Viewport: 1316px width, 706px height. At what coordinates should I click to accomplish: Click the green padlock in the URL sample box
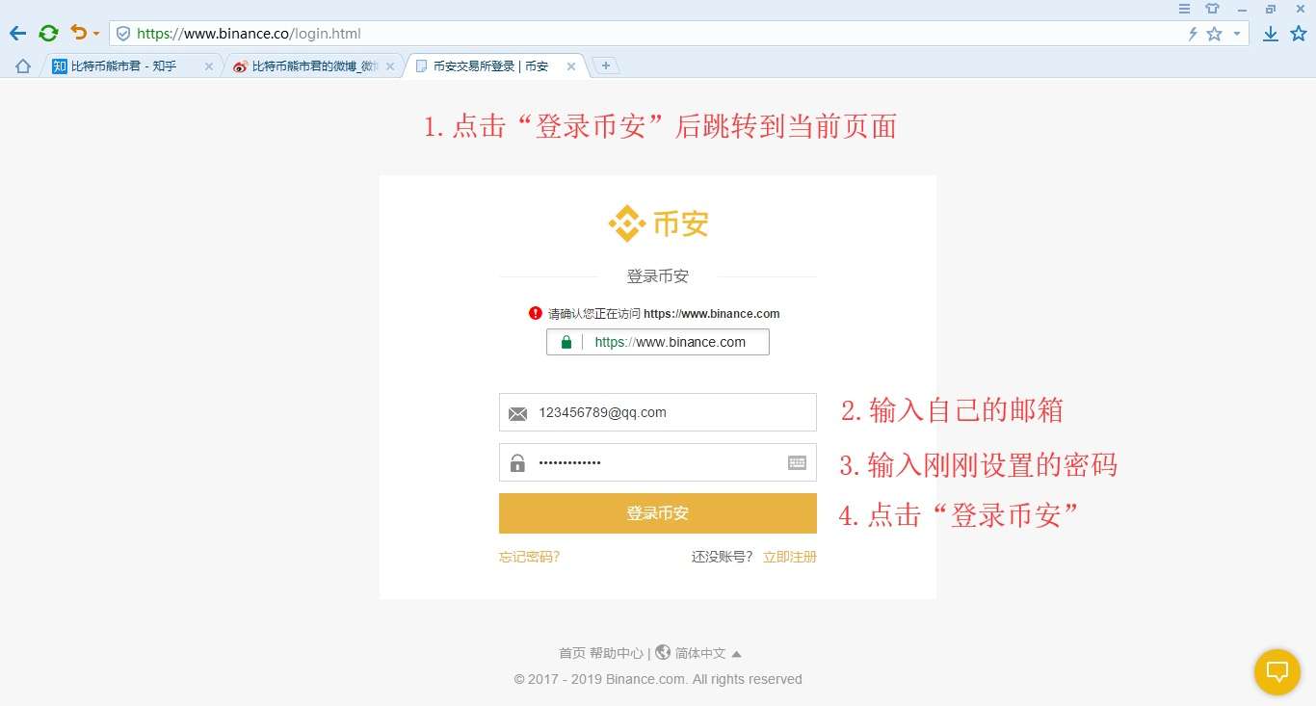[566, 342]
